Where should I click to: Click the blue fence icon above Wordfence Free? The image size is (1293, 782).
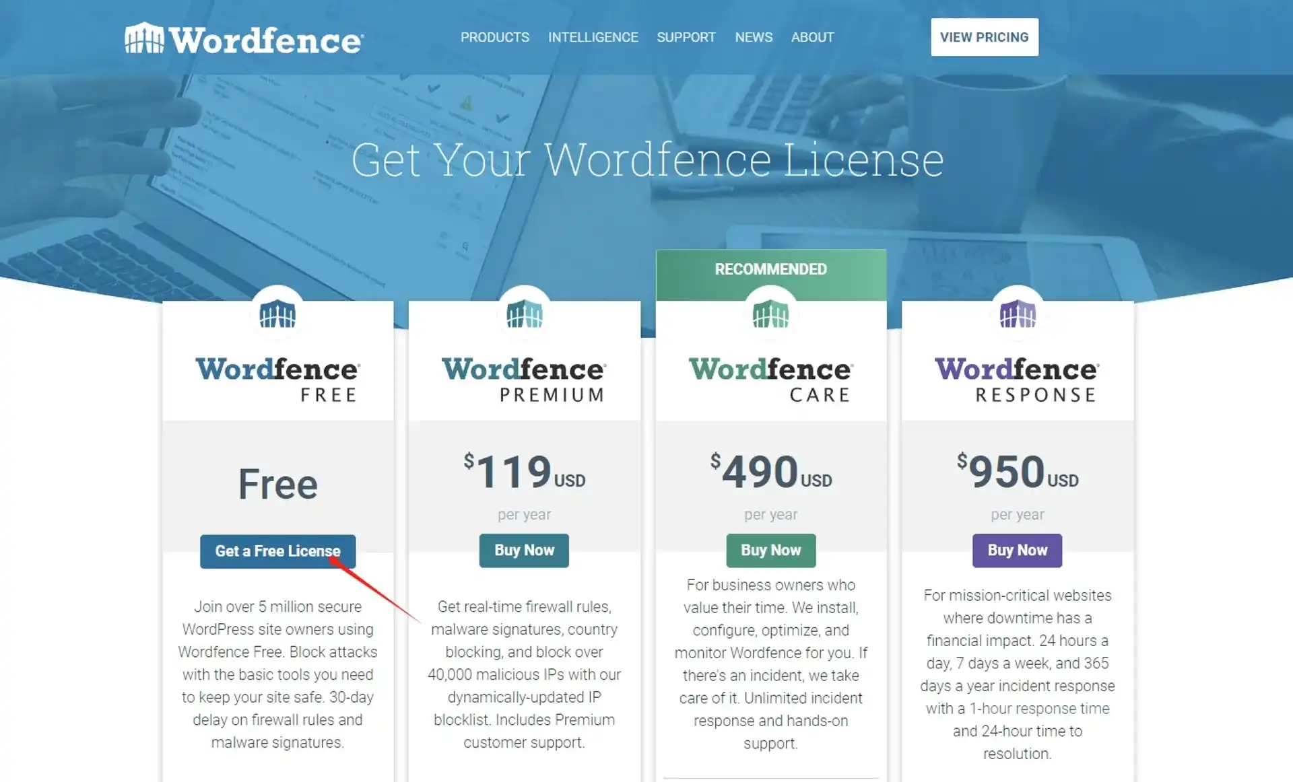277,314
